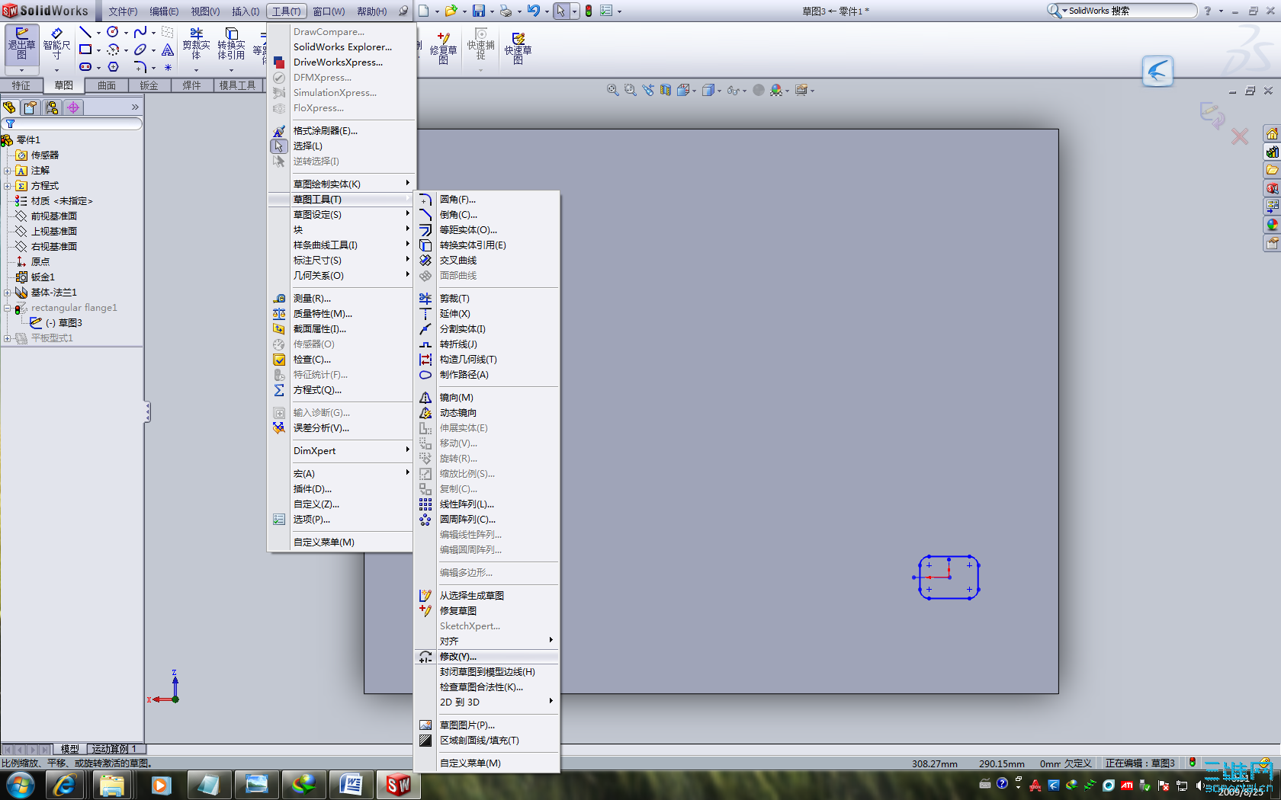Screen dimensions: 1281x800
Task: Open the Appearances task pane icon
Action: pyautogui.click(x=1272, y=225)
